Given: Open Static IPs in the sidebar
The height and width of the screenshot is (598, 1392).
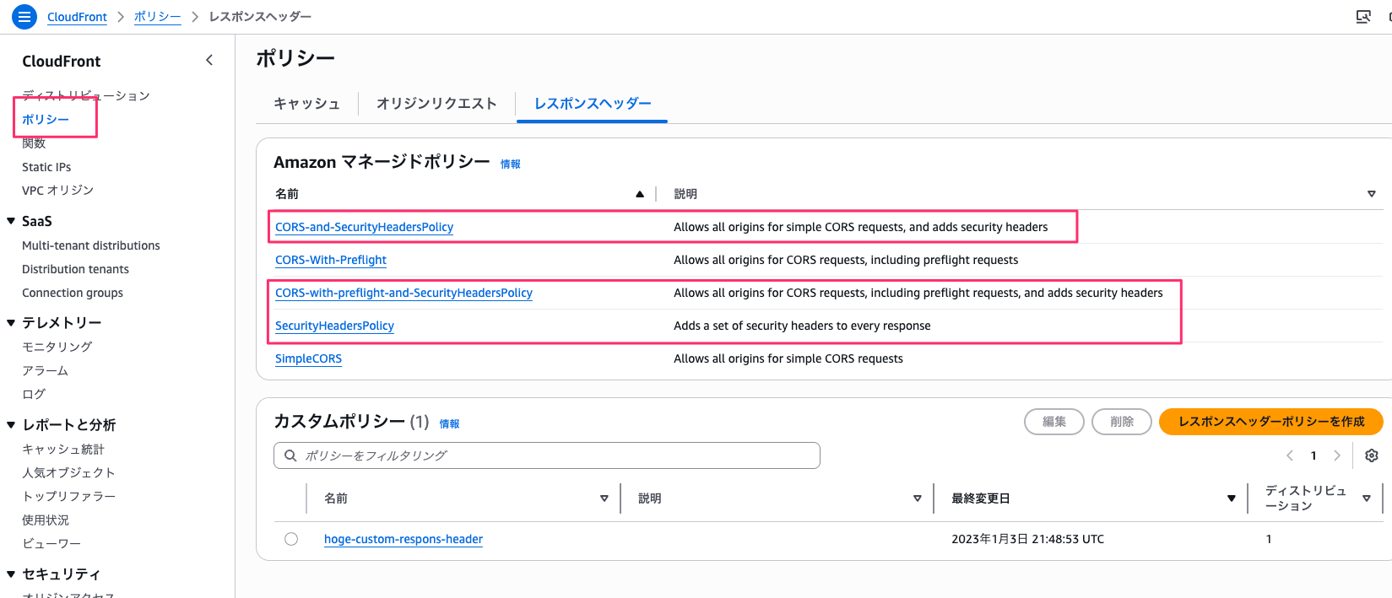Looking at the screenshot, I should [x=46, y=167].
